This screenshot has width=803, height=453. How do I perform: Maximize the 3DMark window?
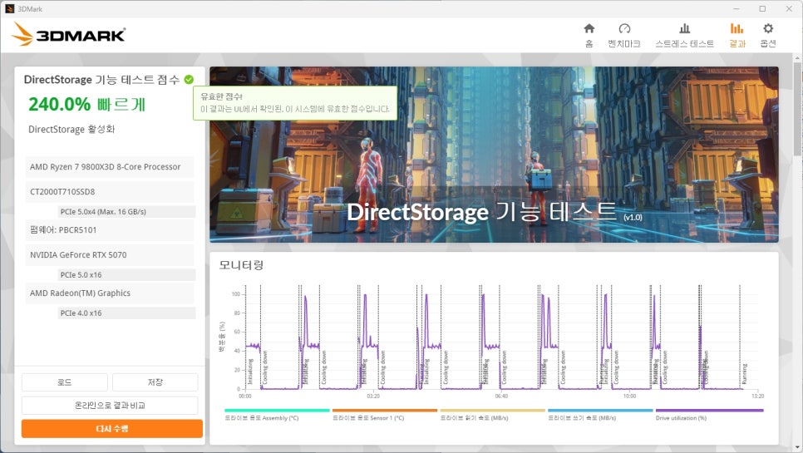point(762,8)
